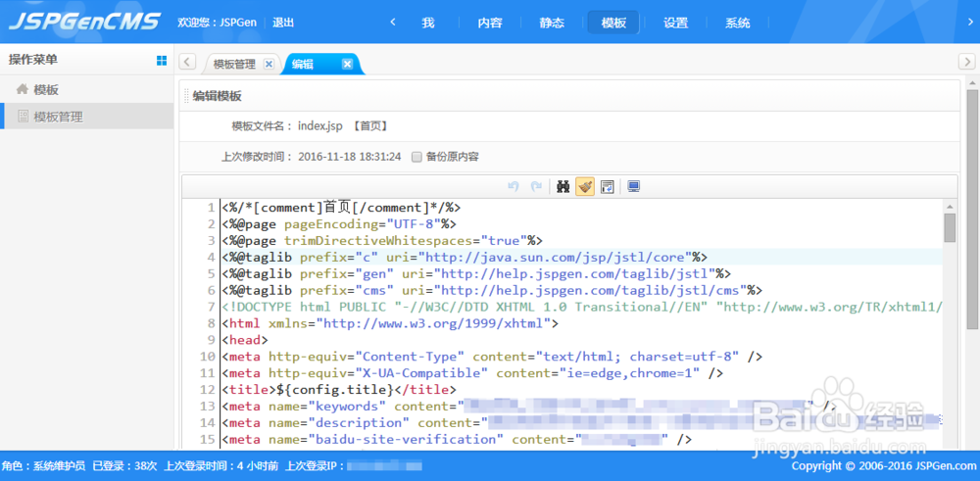Viewport: 980px width, 481px height.
Task: Toggle word wrap icon in editor toolbar
Action: pyautogui.click(x=607, y=186)
